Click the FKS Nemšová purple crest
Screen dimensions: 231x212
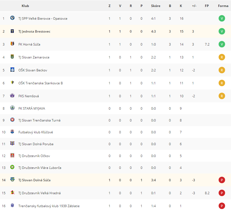(x=12, y=95)
